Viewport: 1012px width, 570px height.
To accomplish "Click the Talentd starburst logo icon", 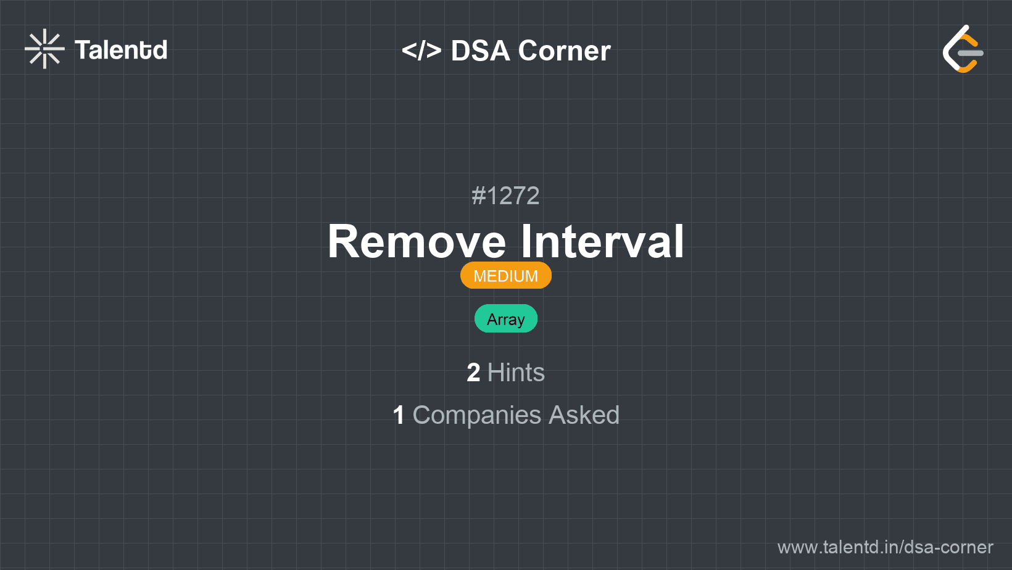I will (44, 49).
